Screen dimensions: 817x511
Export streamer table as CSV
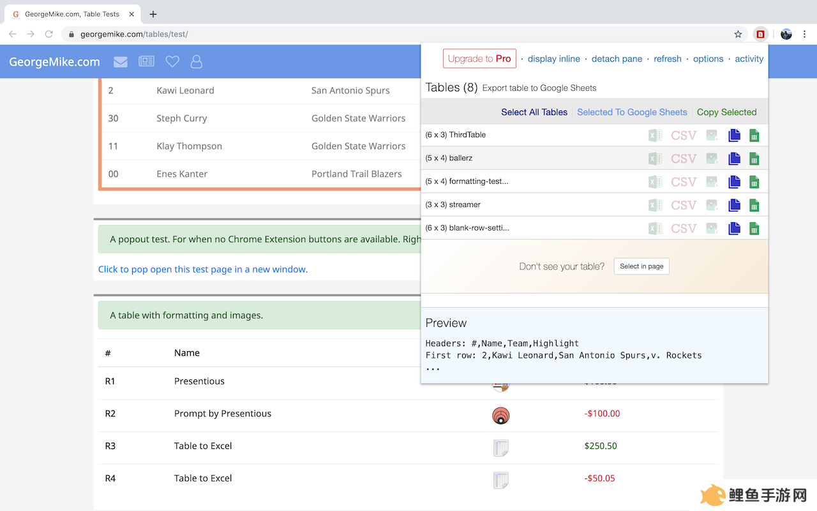pyautogui.click(x=684, y=205)
